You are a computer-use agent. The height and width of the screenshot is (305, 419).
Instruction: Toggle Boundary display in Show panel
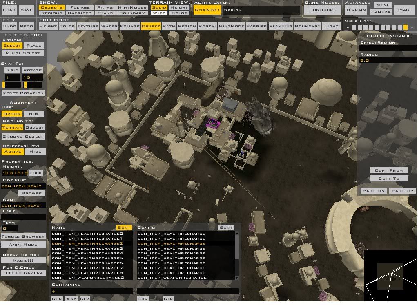click(x=132, y=13)
